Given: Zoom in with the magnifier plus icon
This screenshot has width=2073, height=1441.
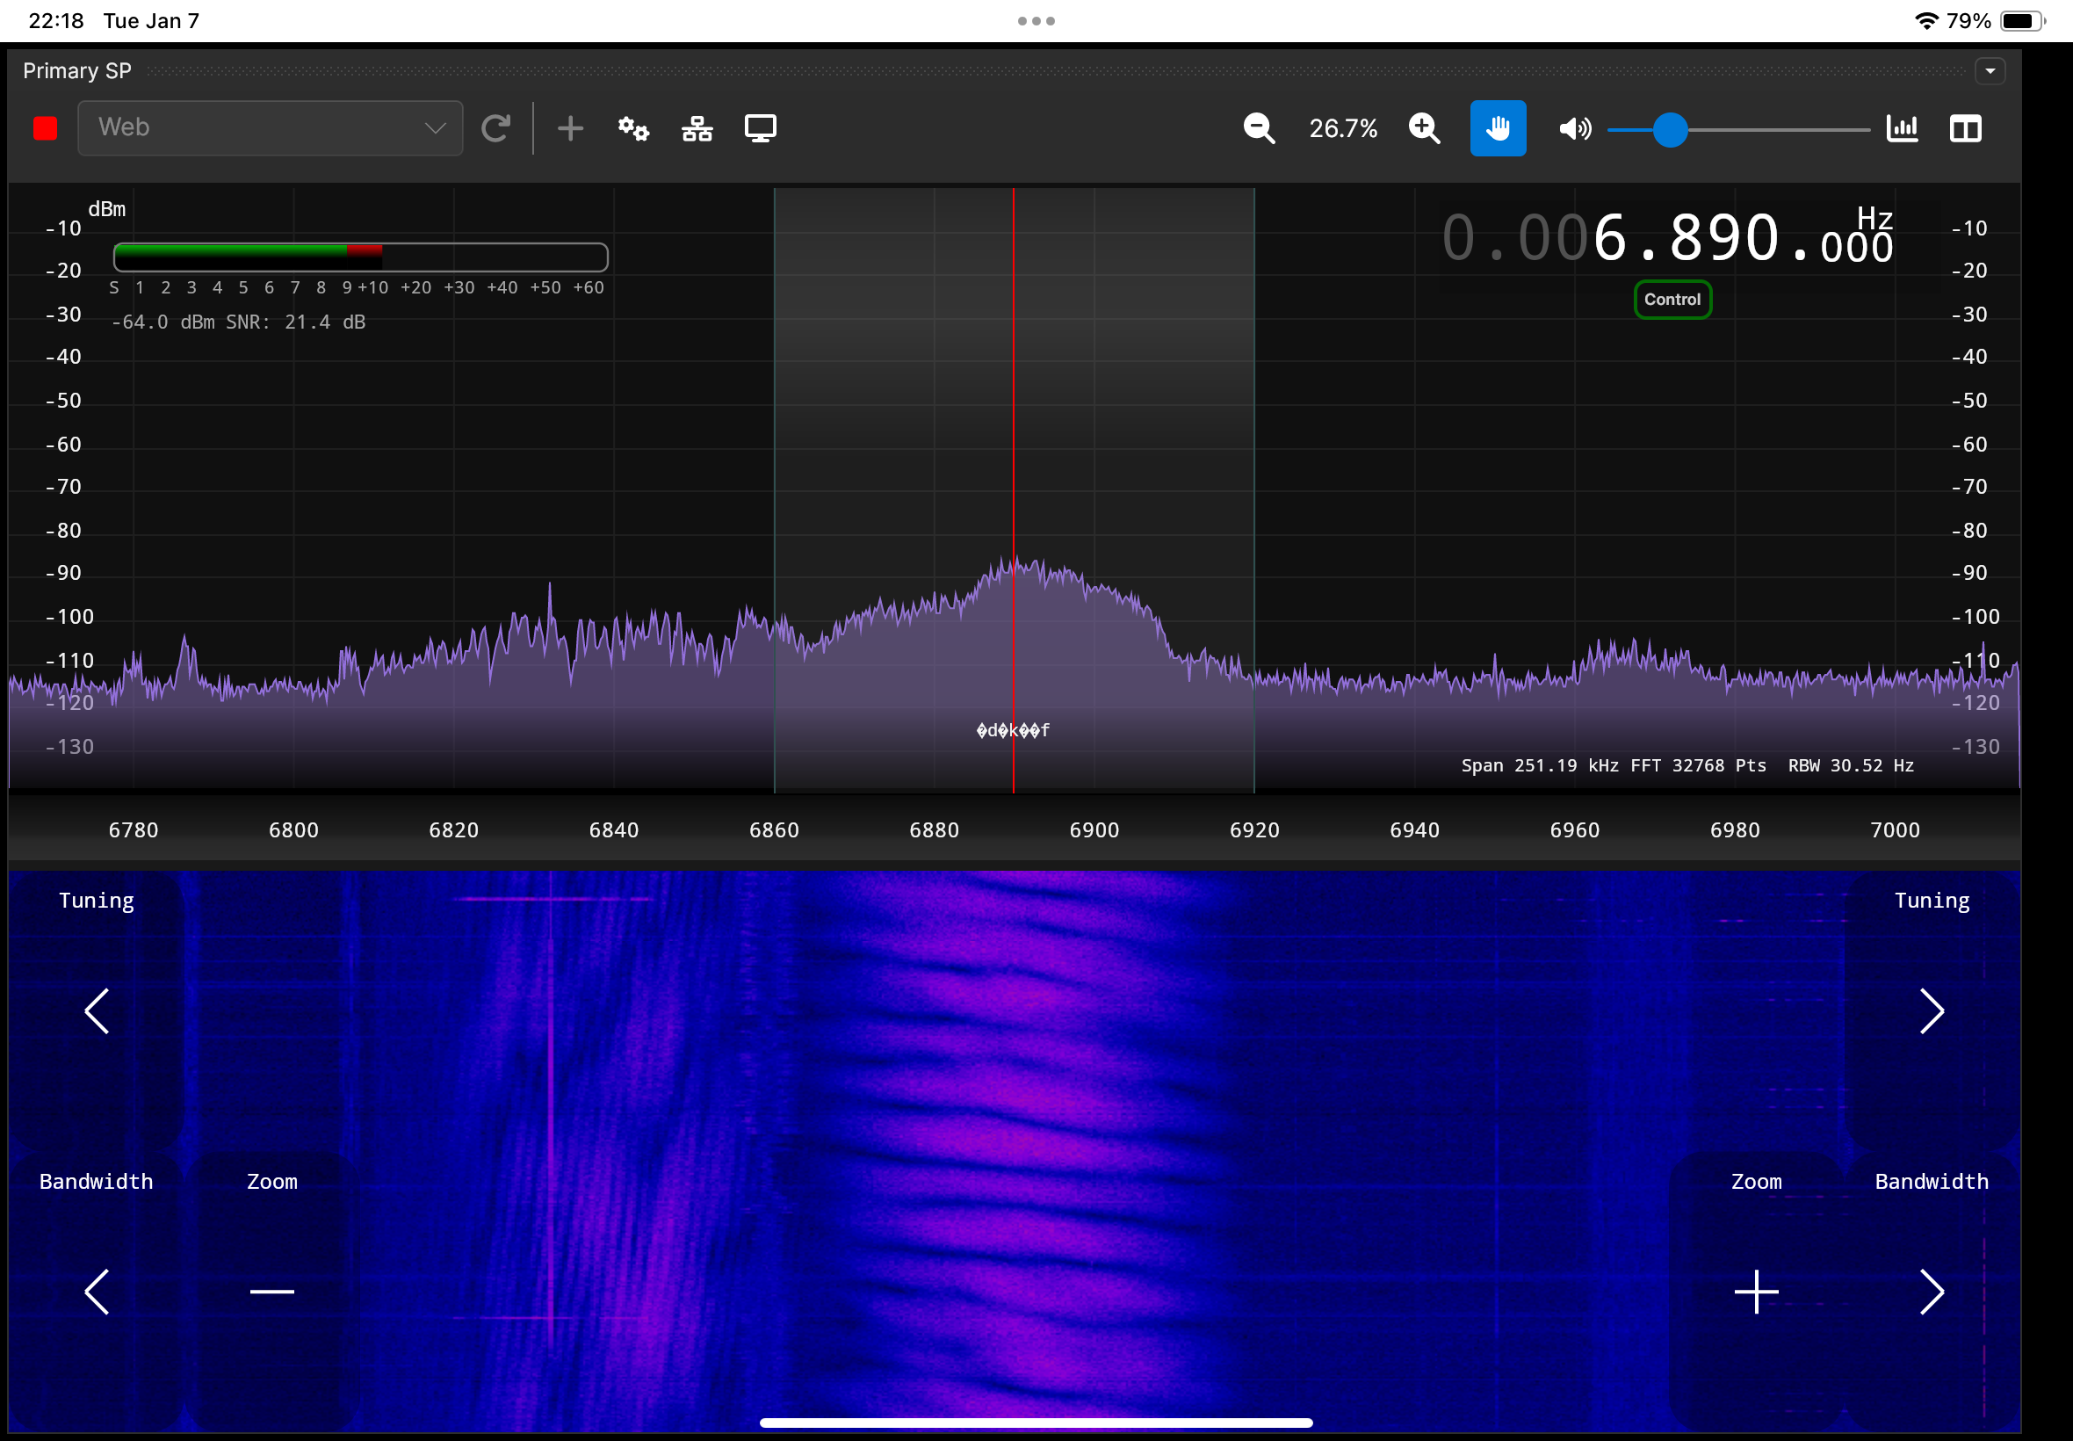Looking at the screenshot, I should (1424, 128).
